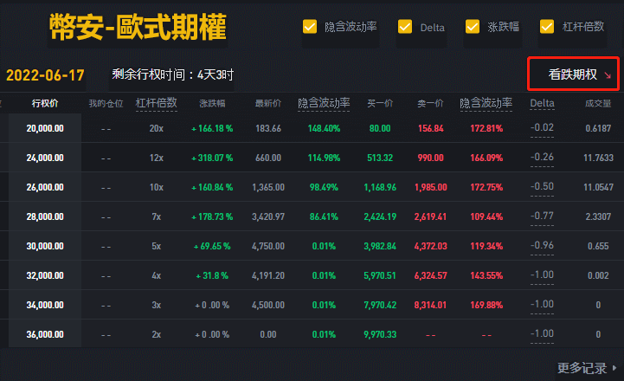Click the 行权价 column header

(45, 104)
